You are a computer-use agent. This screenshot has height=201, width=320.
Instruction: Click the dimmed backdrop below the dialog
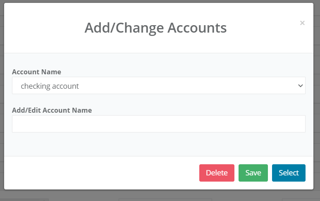(x=160, y=196)
